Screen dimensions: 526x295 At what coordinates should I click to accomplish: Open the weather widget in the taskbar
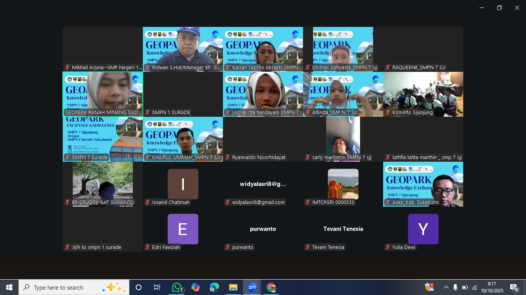[x=429, y=287]
